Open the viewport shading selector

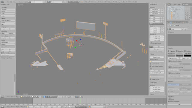pos(33,97)
